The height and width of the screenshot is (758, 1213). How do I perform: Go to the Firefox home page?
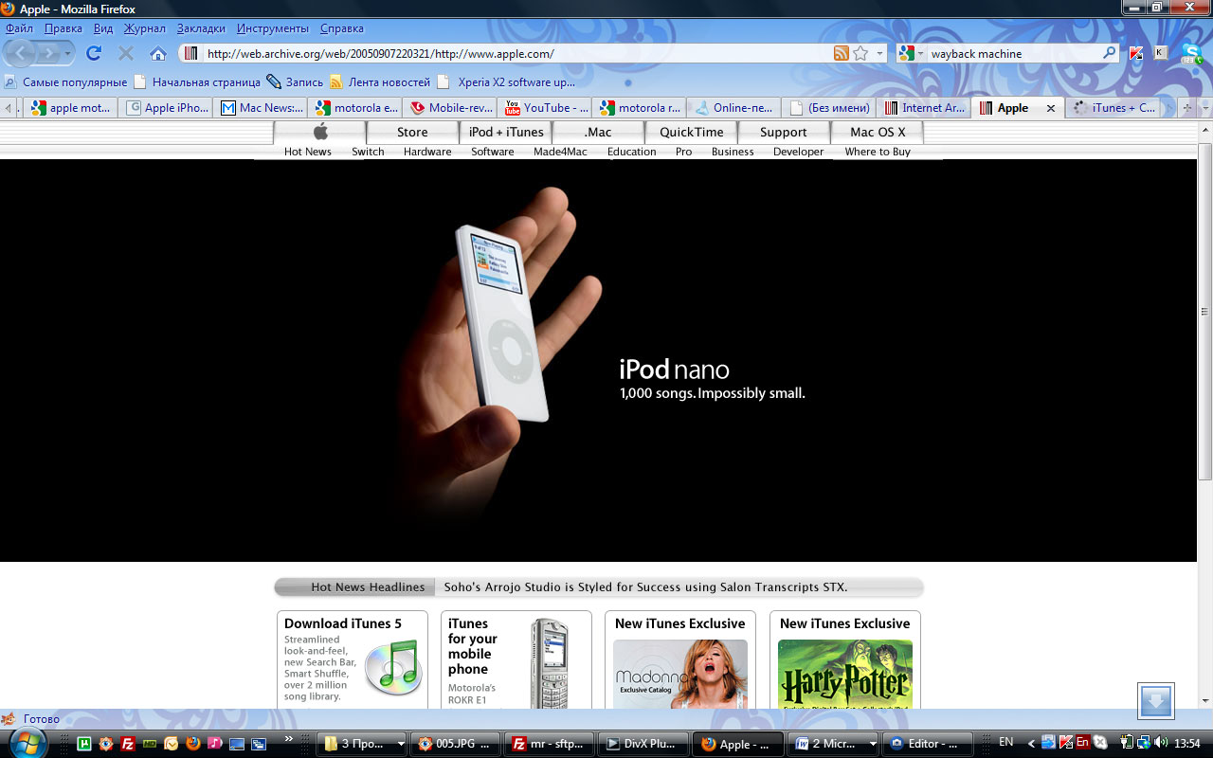(x=158, y=54)
